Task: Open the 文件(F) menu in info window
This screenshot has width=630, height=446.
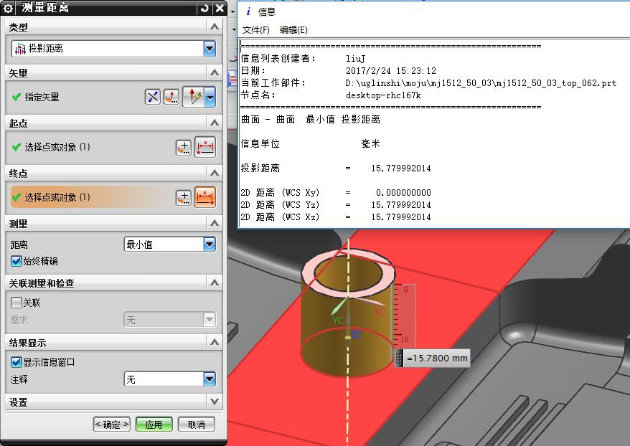Action: coord(256,29)
